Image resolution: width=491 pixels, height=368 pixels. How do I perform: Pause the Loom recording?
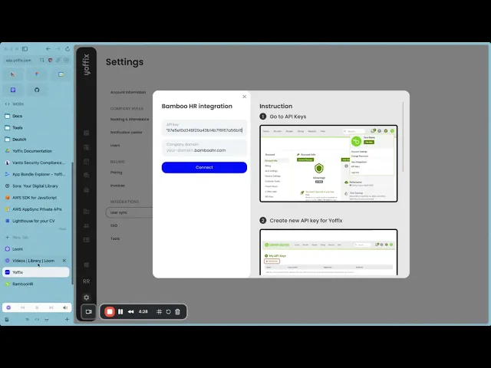(120, 312)
